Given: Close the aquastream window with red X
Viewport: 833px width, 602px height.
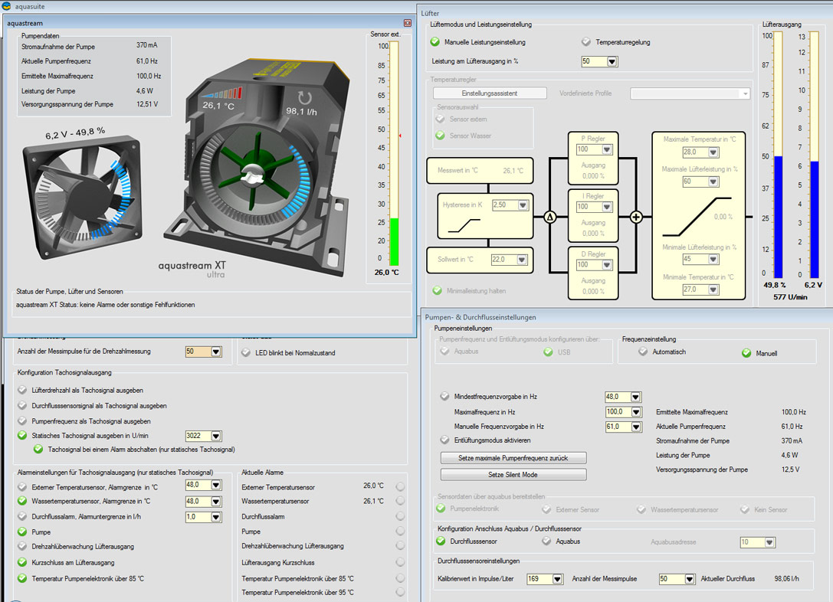Looking at the screenshot, I should pyautogui.click(x=408, y=23).
